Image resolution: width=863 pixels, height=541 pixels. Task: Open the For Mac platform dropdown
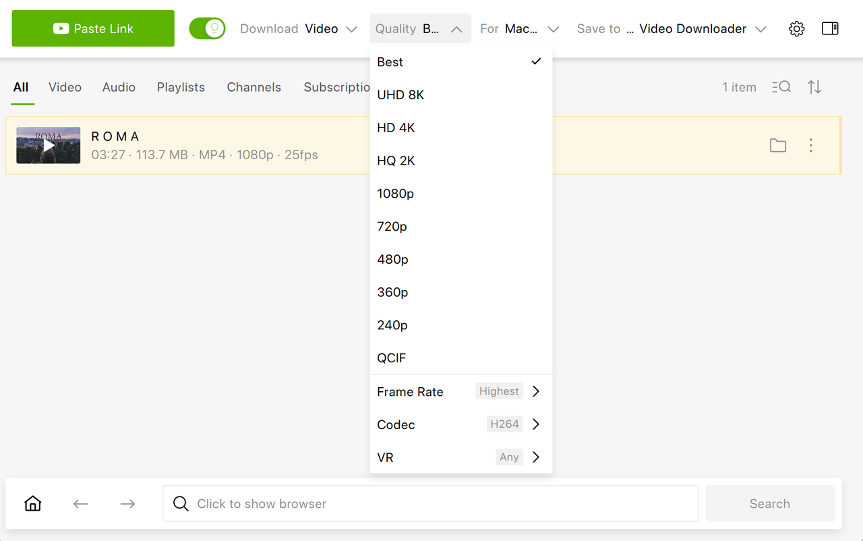[x=519, y=29]
